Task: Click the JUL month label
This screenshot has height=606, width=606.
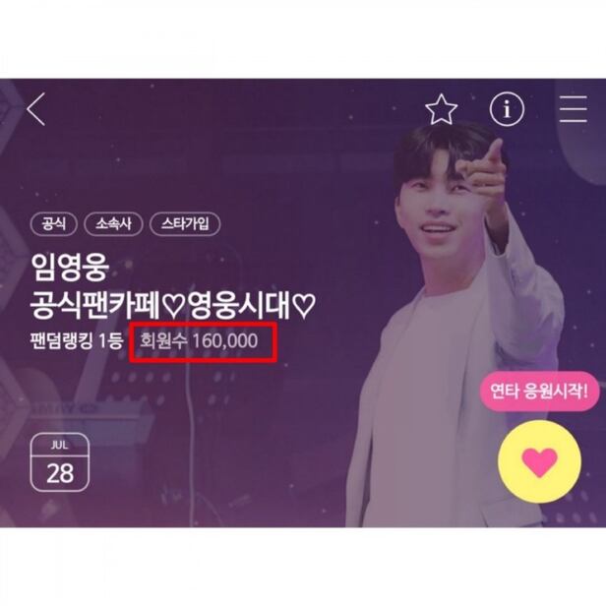Action: click(59, 445)
